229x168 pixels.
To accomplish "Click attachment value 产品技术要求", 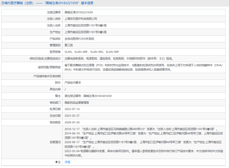I will [73, 83].
